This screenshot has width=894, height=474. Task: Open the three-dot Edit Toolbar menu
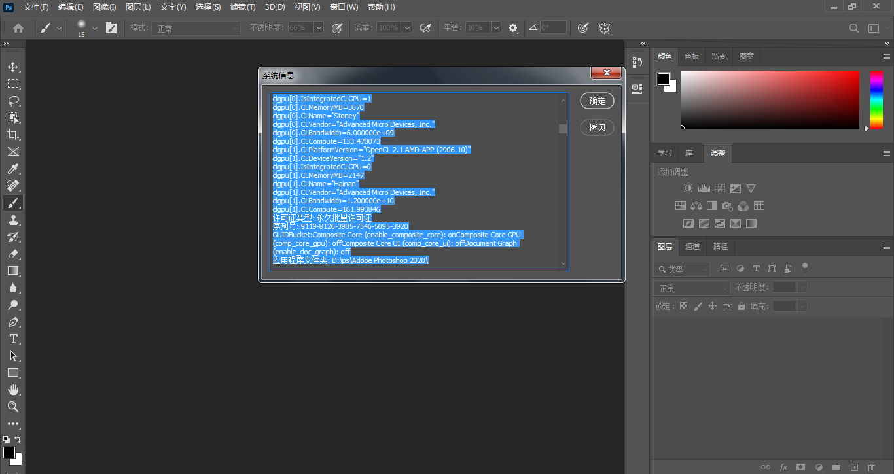point(12,424)
